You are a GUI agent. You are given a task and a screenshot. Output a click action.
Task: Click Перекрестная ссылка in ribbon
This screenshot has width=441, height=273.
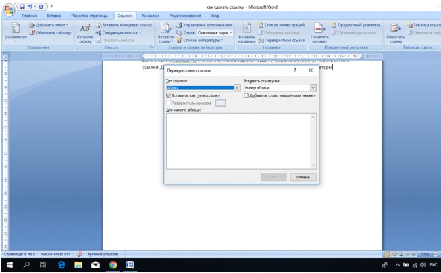(281, 41)
